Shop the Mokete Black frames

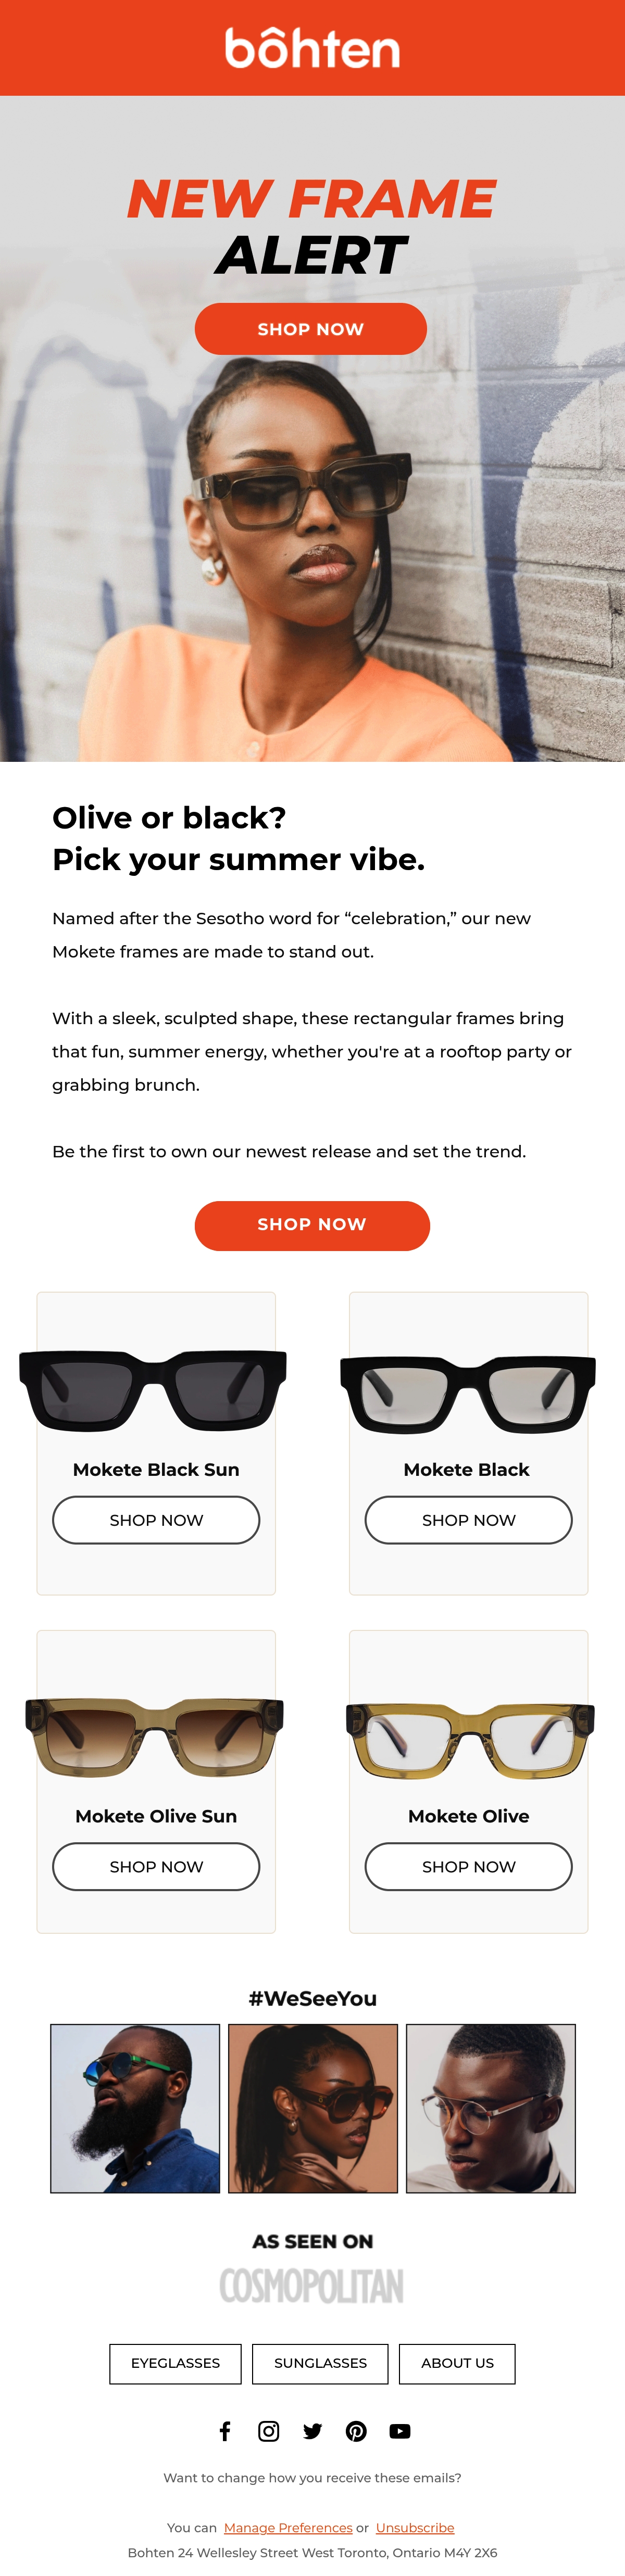pyautogui.click(x=469, y=1519)
